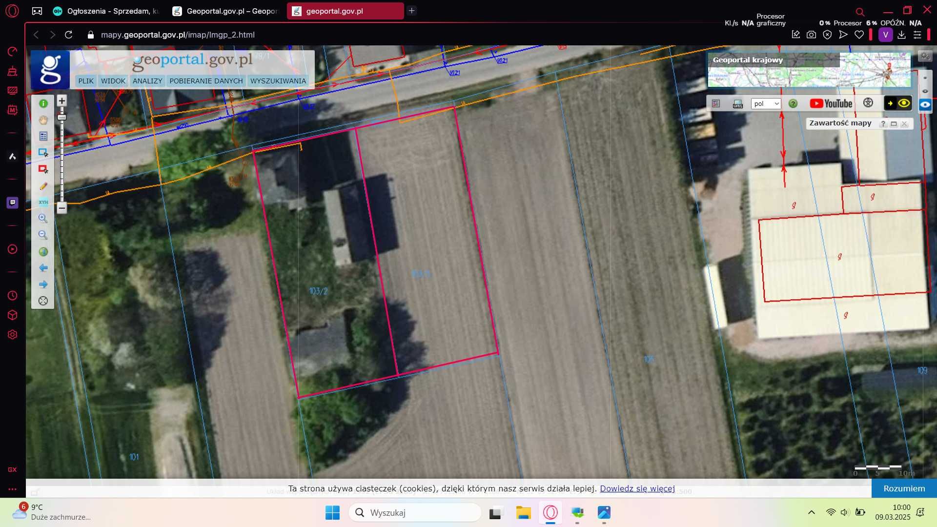This screenshot has width=937, height=527.
Task: Switch to Geoportal.gov.pl – Geoportal tab
Action: coord(226,11)
